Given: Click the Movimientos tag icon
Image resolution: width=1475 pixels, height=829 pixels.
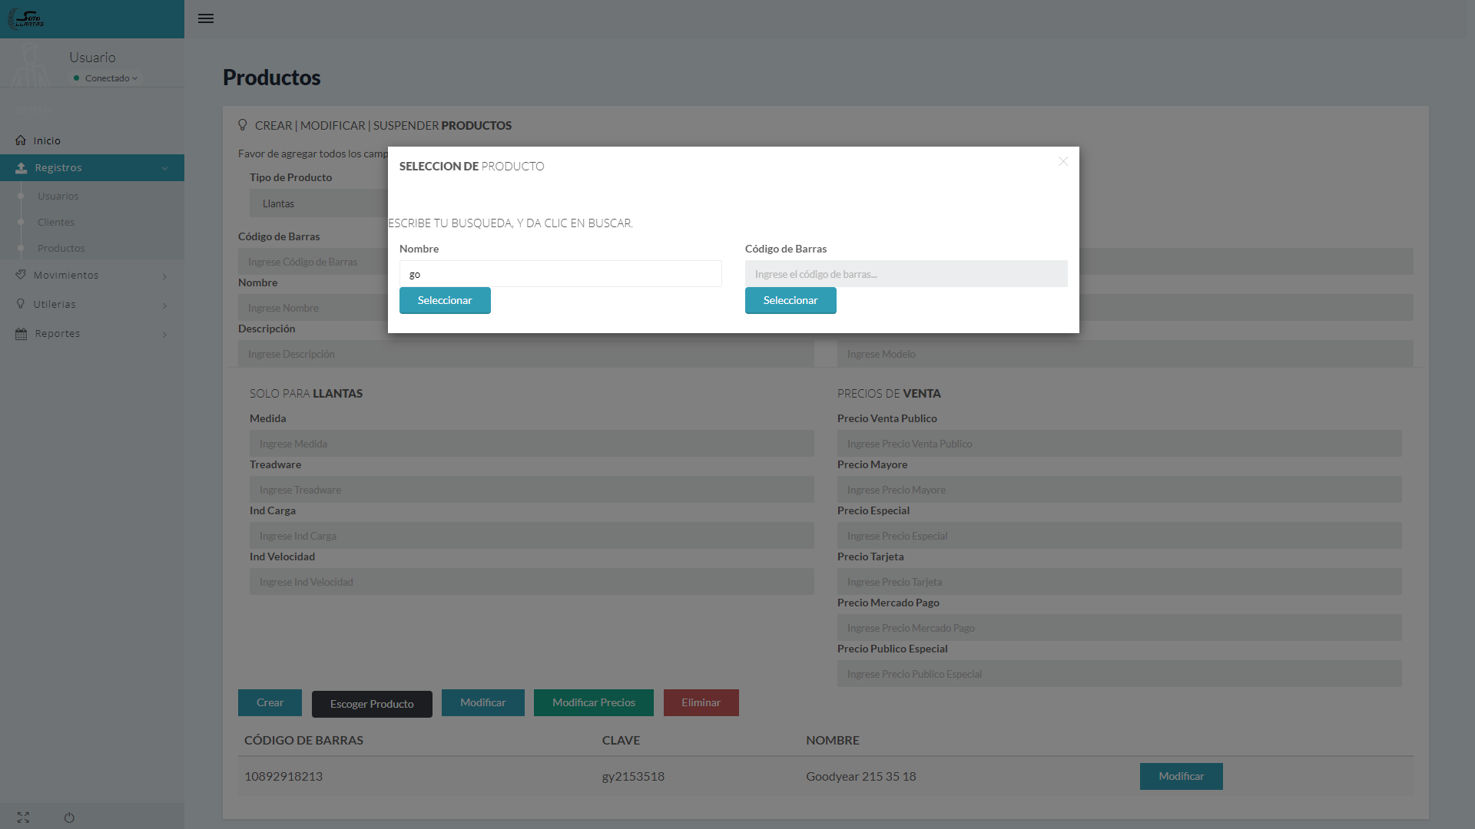Looking at the screenshot, I should pos(21,275).
